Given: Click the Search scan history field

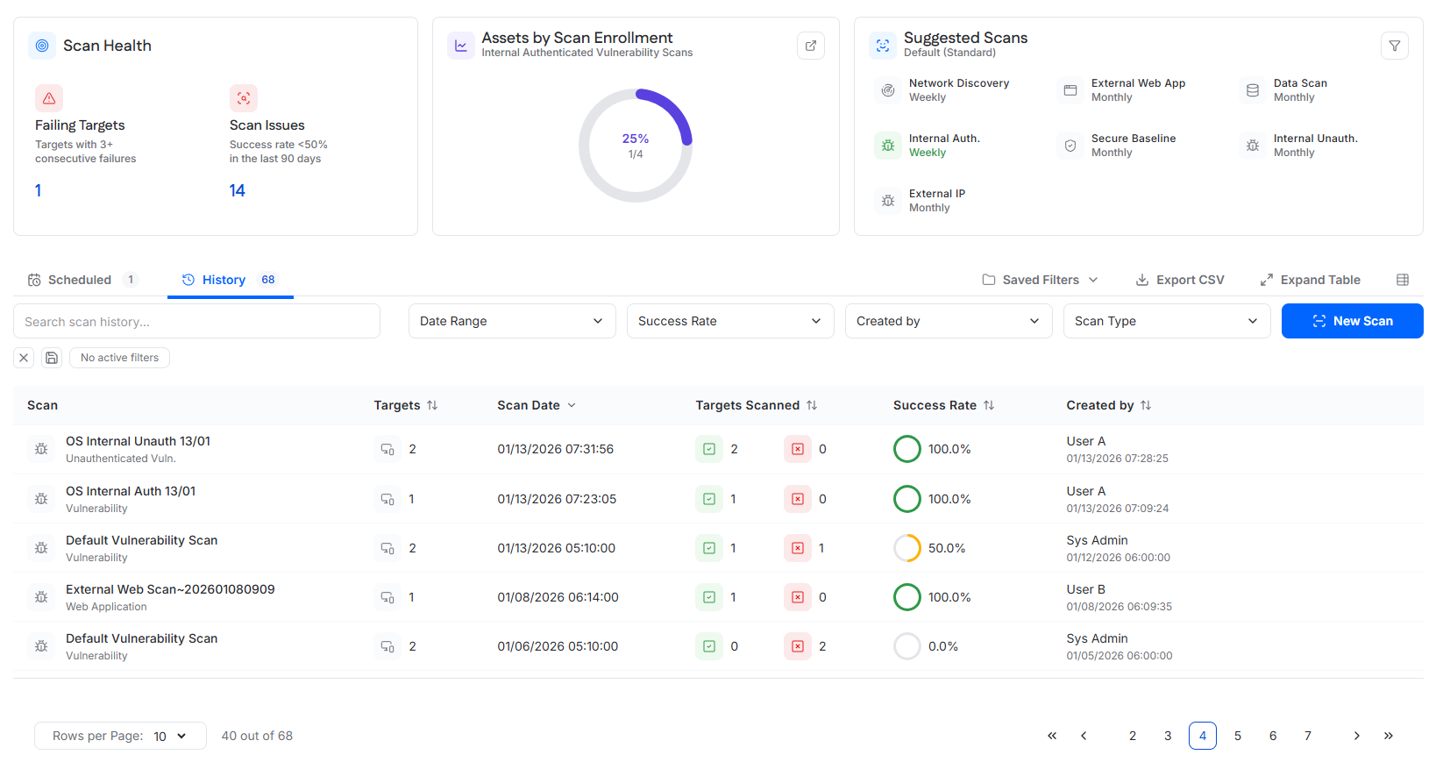Looking at the screenshot, I should 196,321.
